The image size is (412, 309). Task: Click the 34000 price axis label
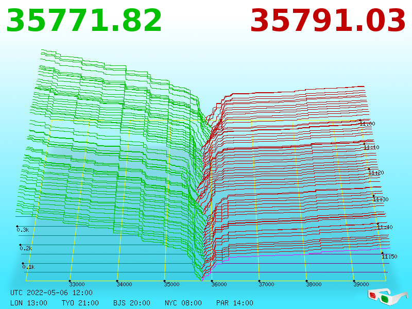[x=124, y=284]
